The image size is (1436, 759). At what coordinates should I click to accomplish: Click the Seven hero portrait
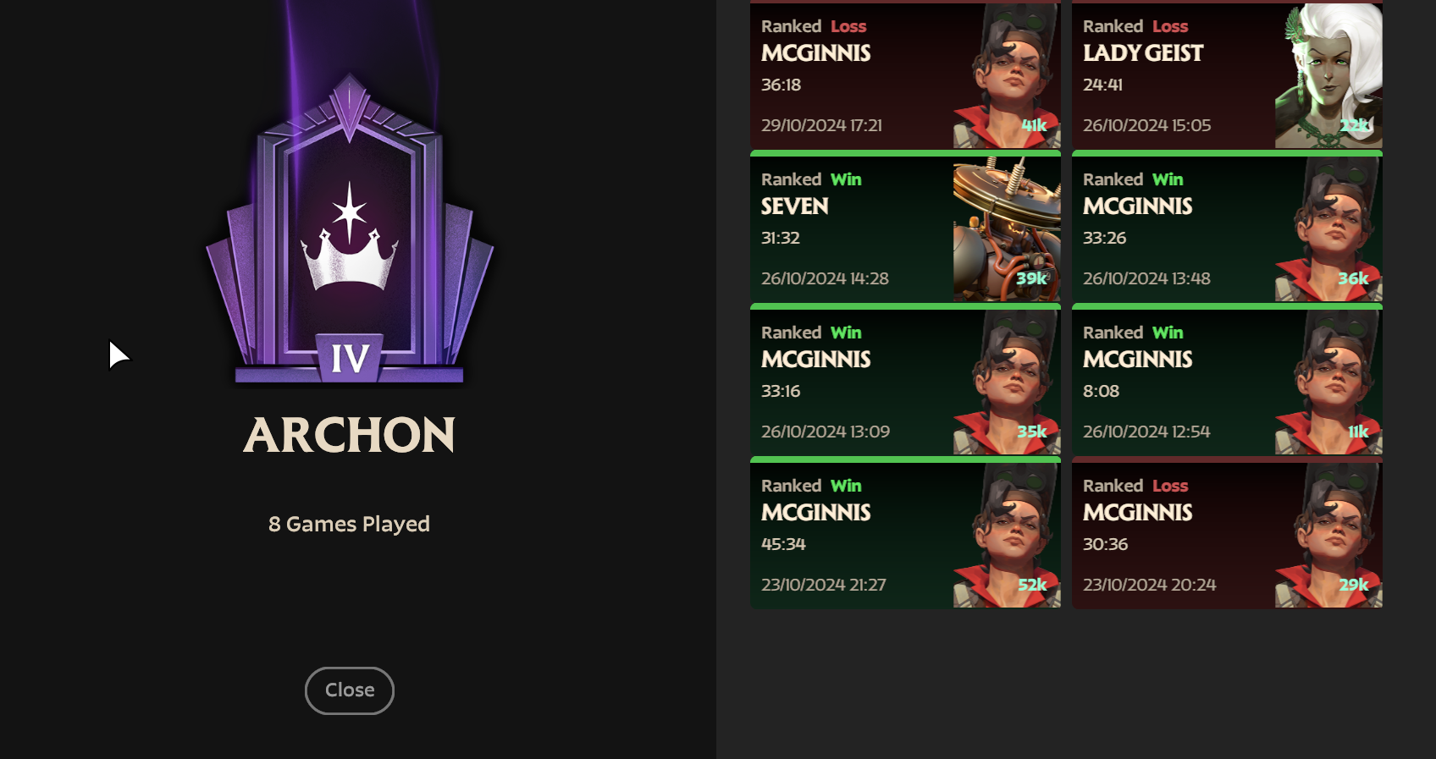click(x=1007, y=229)
